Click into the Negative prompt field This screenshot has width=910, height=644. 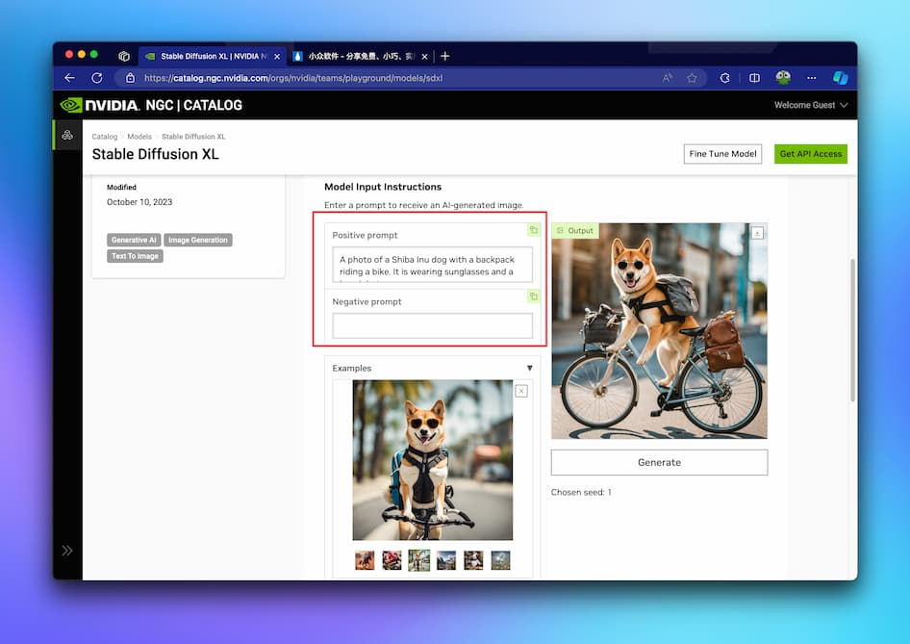[432, 326]
